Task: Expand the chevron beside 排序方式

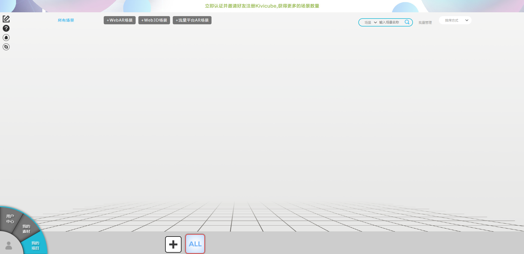Action: pyautogui.click(x=467, y=20)
